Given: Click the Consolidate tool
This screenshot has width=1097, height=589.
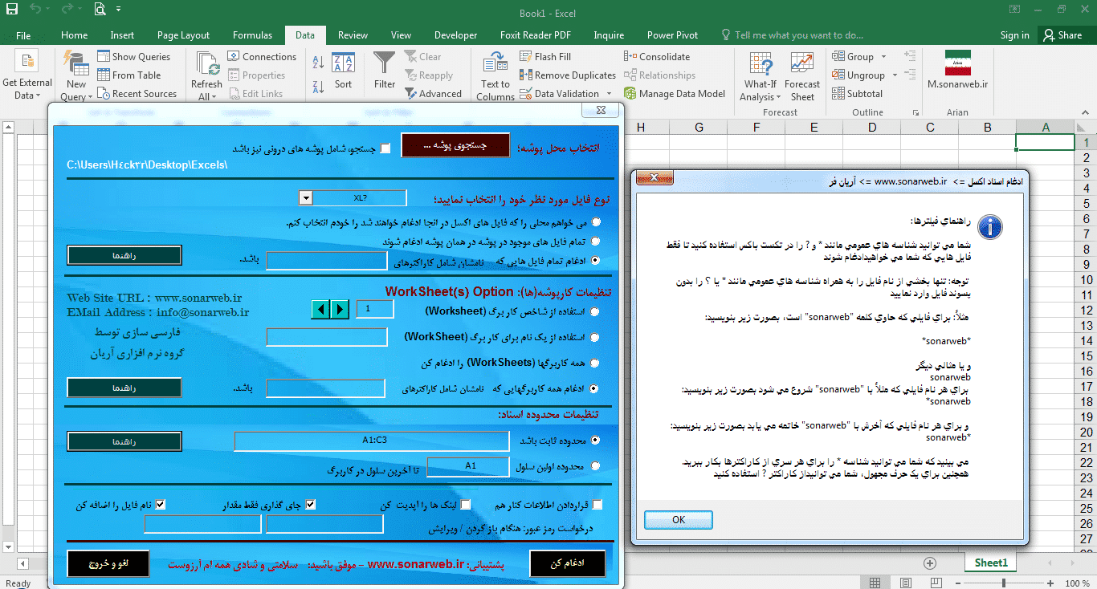Looking at the screenshot, I should point(657,56).
